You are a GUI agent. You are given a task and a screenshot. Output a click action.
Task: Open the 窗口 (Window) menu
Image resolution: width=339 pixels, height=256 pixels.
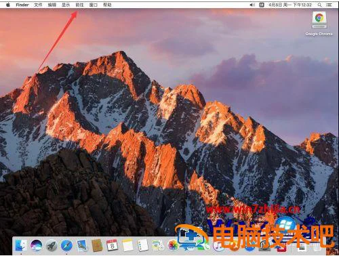pos(94,5)
